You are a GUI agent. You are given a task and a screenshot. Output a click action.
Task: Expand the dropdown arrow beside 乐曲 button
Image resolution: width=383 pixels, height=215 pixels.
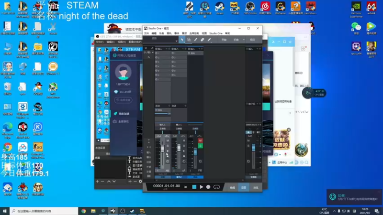[x=244, y=40]
